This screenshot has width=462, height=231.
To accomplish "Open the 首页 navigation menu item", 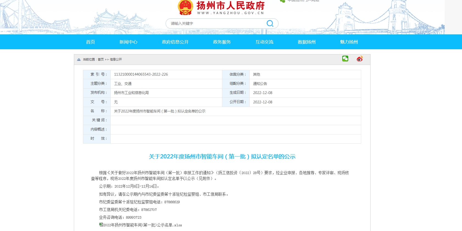I will pyautogui.click(x=90, y=42).
